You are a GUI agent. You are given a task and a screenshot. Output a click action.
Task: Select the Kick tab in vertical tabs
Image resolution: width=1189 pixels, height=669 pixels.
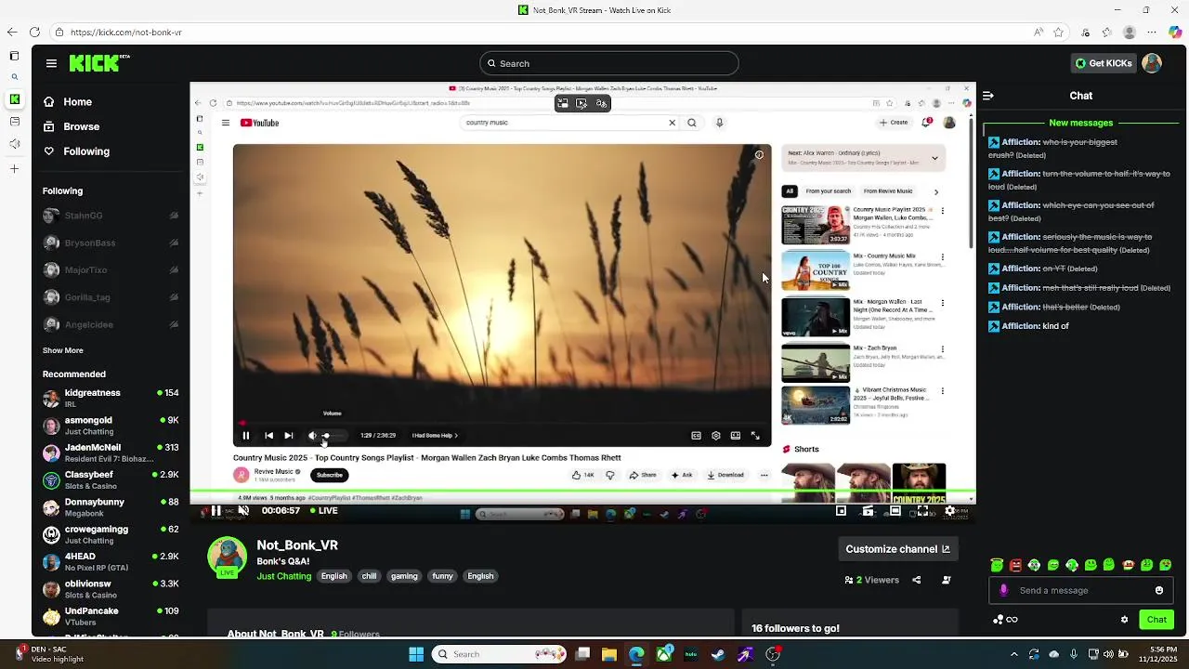(x=14, y=99)
